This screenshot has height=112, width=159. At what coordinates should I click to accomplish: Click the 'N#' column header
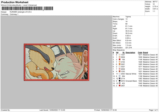coord(117,53)
